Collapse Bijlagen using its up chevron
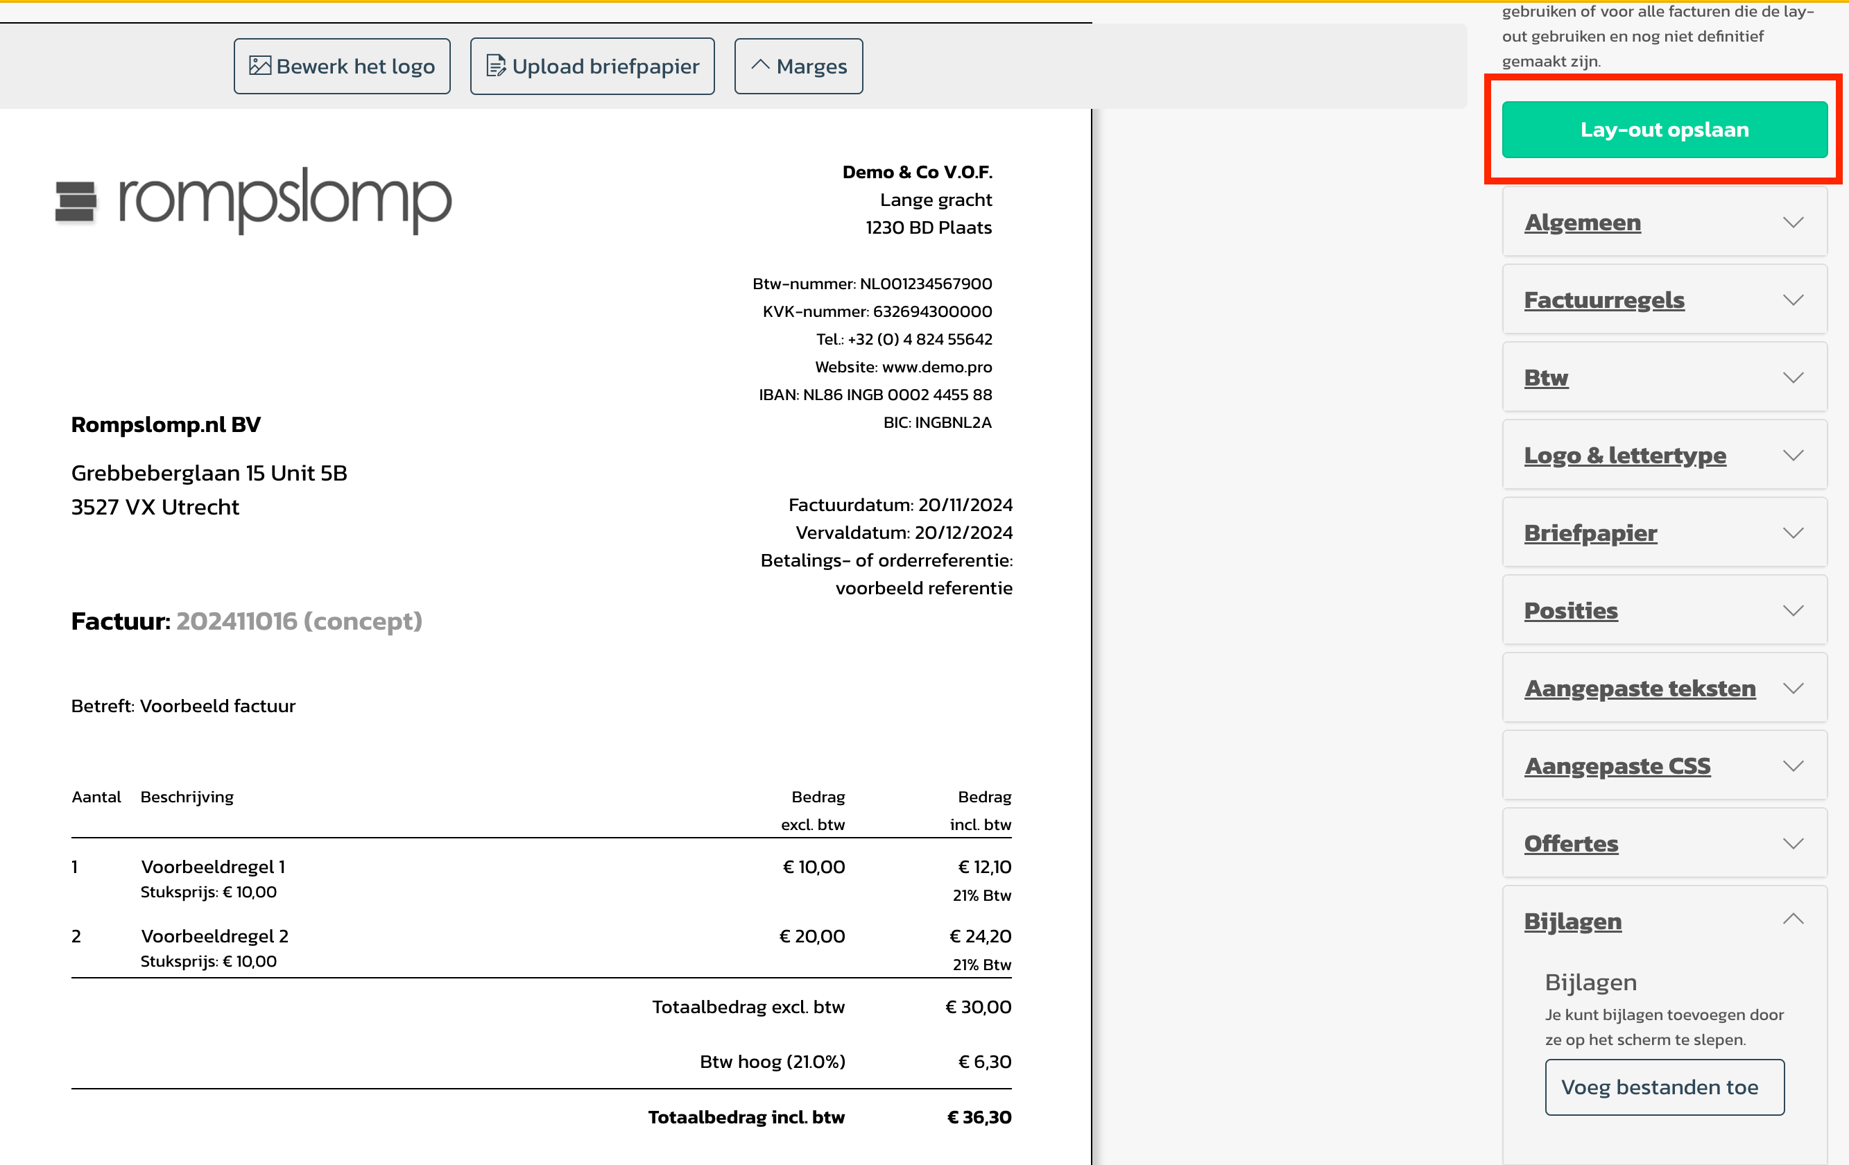The image size is (1849, 1165). [x=1793, y=919]
